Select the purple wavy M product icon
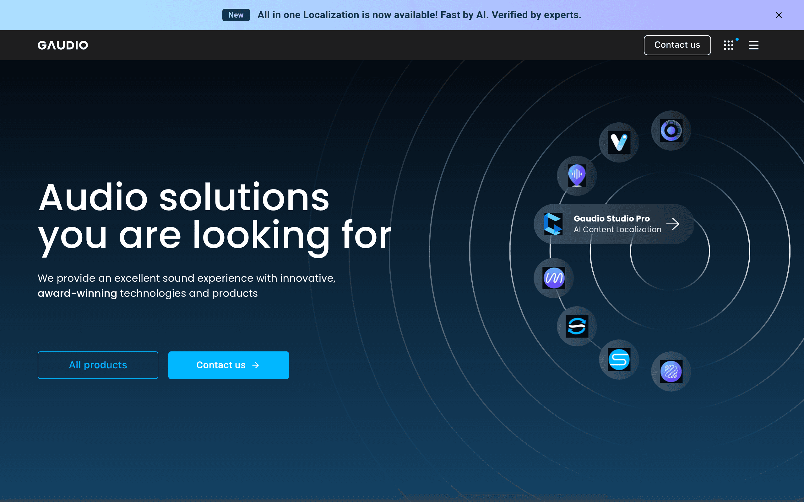The image size is (804, 502). tap(553, 278)
